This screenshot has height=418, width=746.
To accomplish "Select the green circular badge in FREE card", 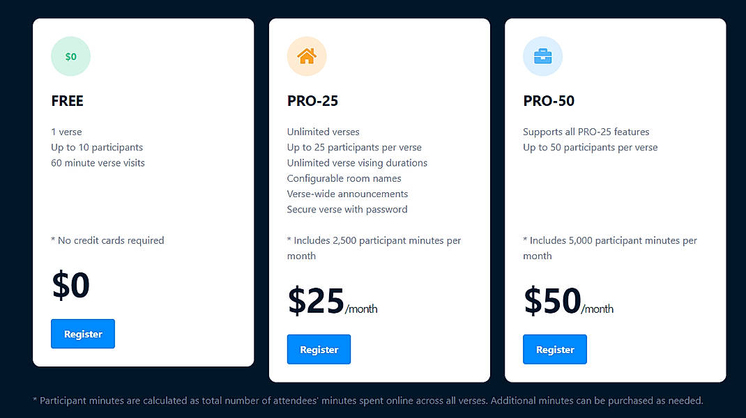I will pos(70,56).
